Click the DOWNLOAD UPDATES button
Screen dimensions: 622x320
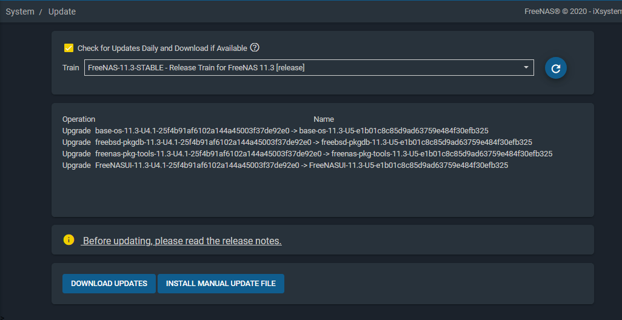[x=109, y=284]
